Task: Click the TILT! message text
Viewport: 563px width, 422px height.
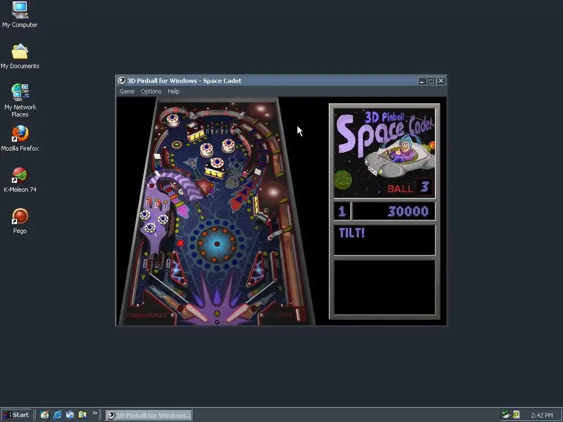Action: 352,233
